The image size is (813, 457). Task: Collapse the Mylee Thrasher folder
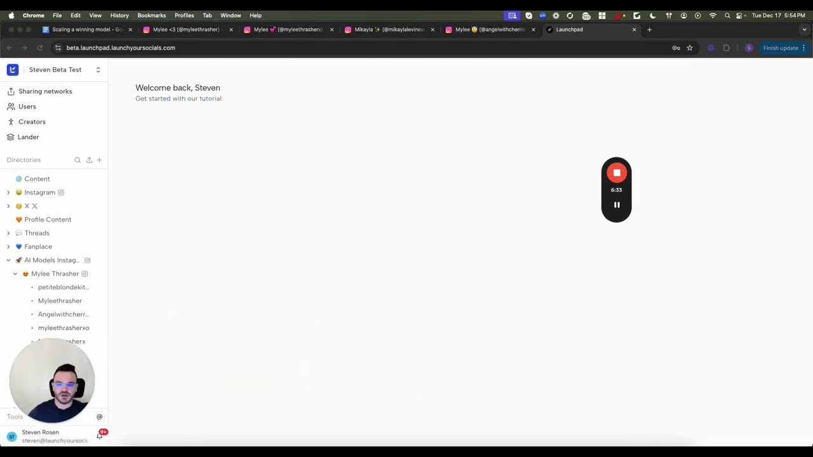[15, 274]
